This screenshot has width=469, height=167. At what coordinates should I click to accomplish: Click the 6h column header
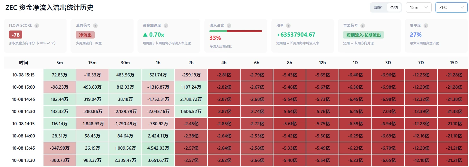[x=257, y=63]
